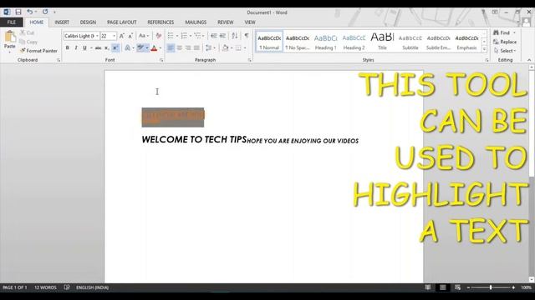Viewport: 535px width, 300px height.
Task: Click the Multilevel List icon
Action: (197, 36)
